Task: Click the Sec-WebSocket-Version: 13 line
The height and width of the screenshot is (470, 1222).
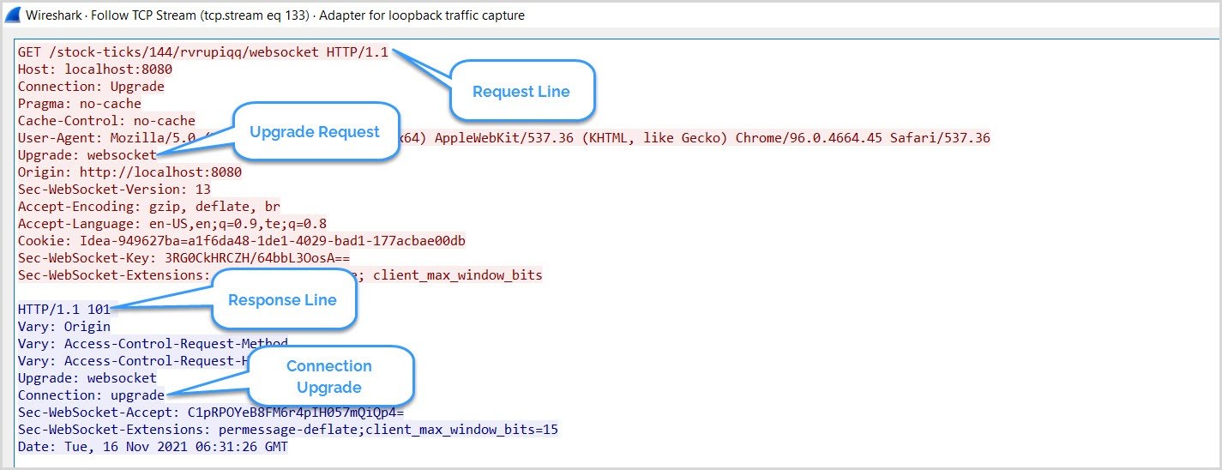Action: [114, 189]
